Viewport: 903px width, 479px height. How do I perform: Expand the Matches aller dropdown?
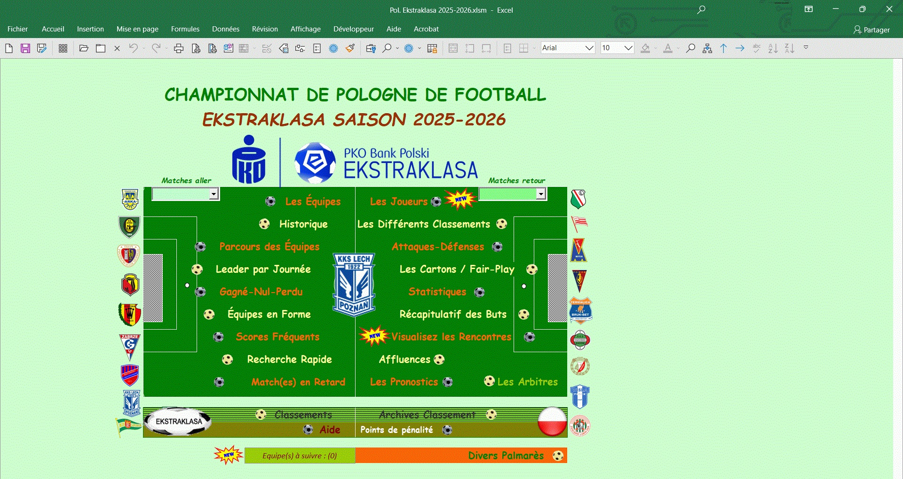pyautogui.click(x=214, y=194)
